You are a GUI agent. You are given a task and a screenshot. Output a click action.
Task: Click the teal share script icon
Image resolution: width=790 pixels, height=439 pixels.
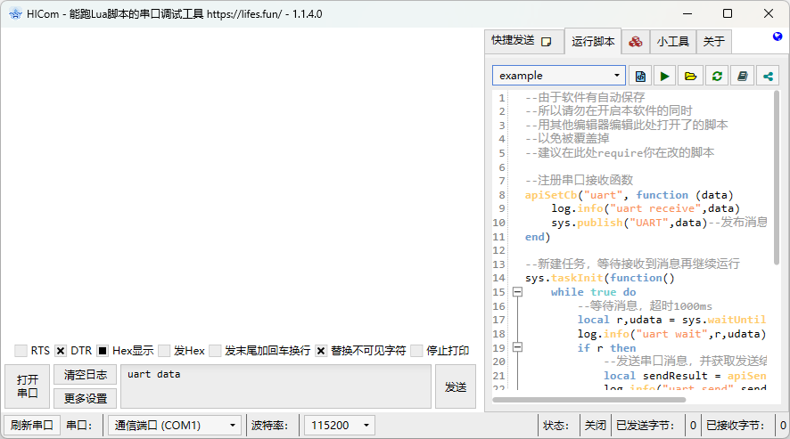[x=768, y=76]
